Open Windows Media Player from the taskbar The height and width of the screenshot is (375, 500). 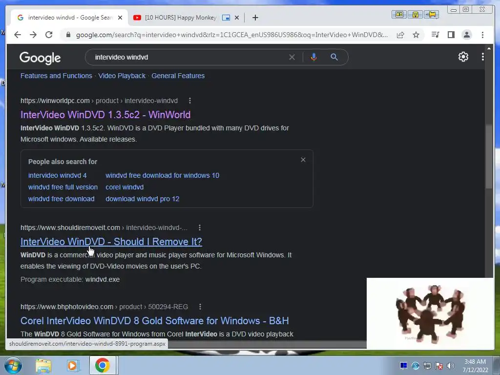73,366
